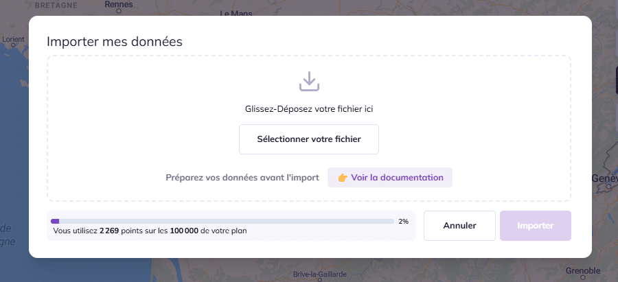Click the empty grey part of usage progress bar

point(226,222)
